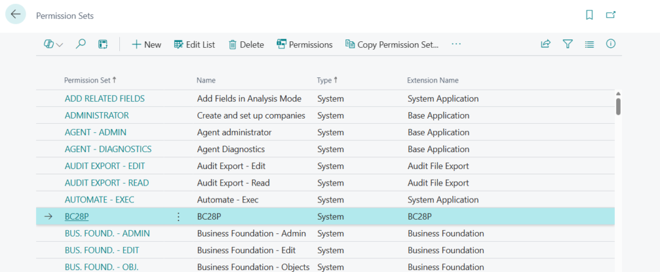Click Copy Permission Set action
660x272 pixels.
point(392,44)
